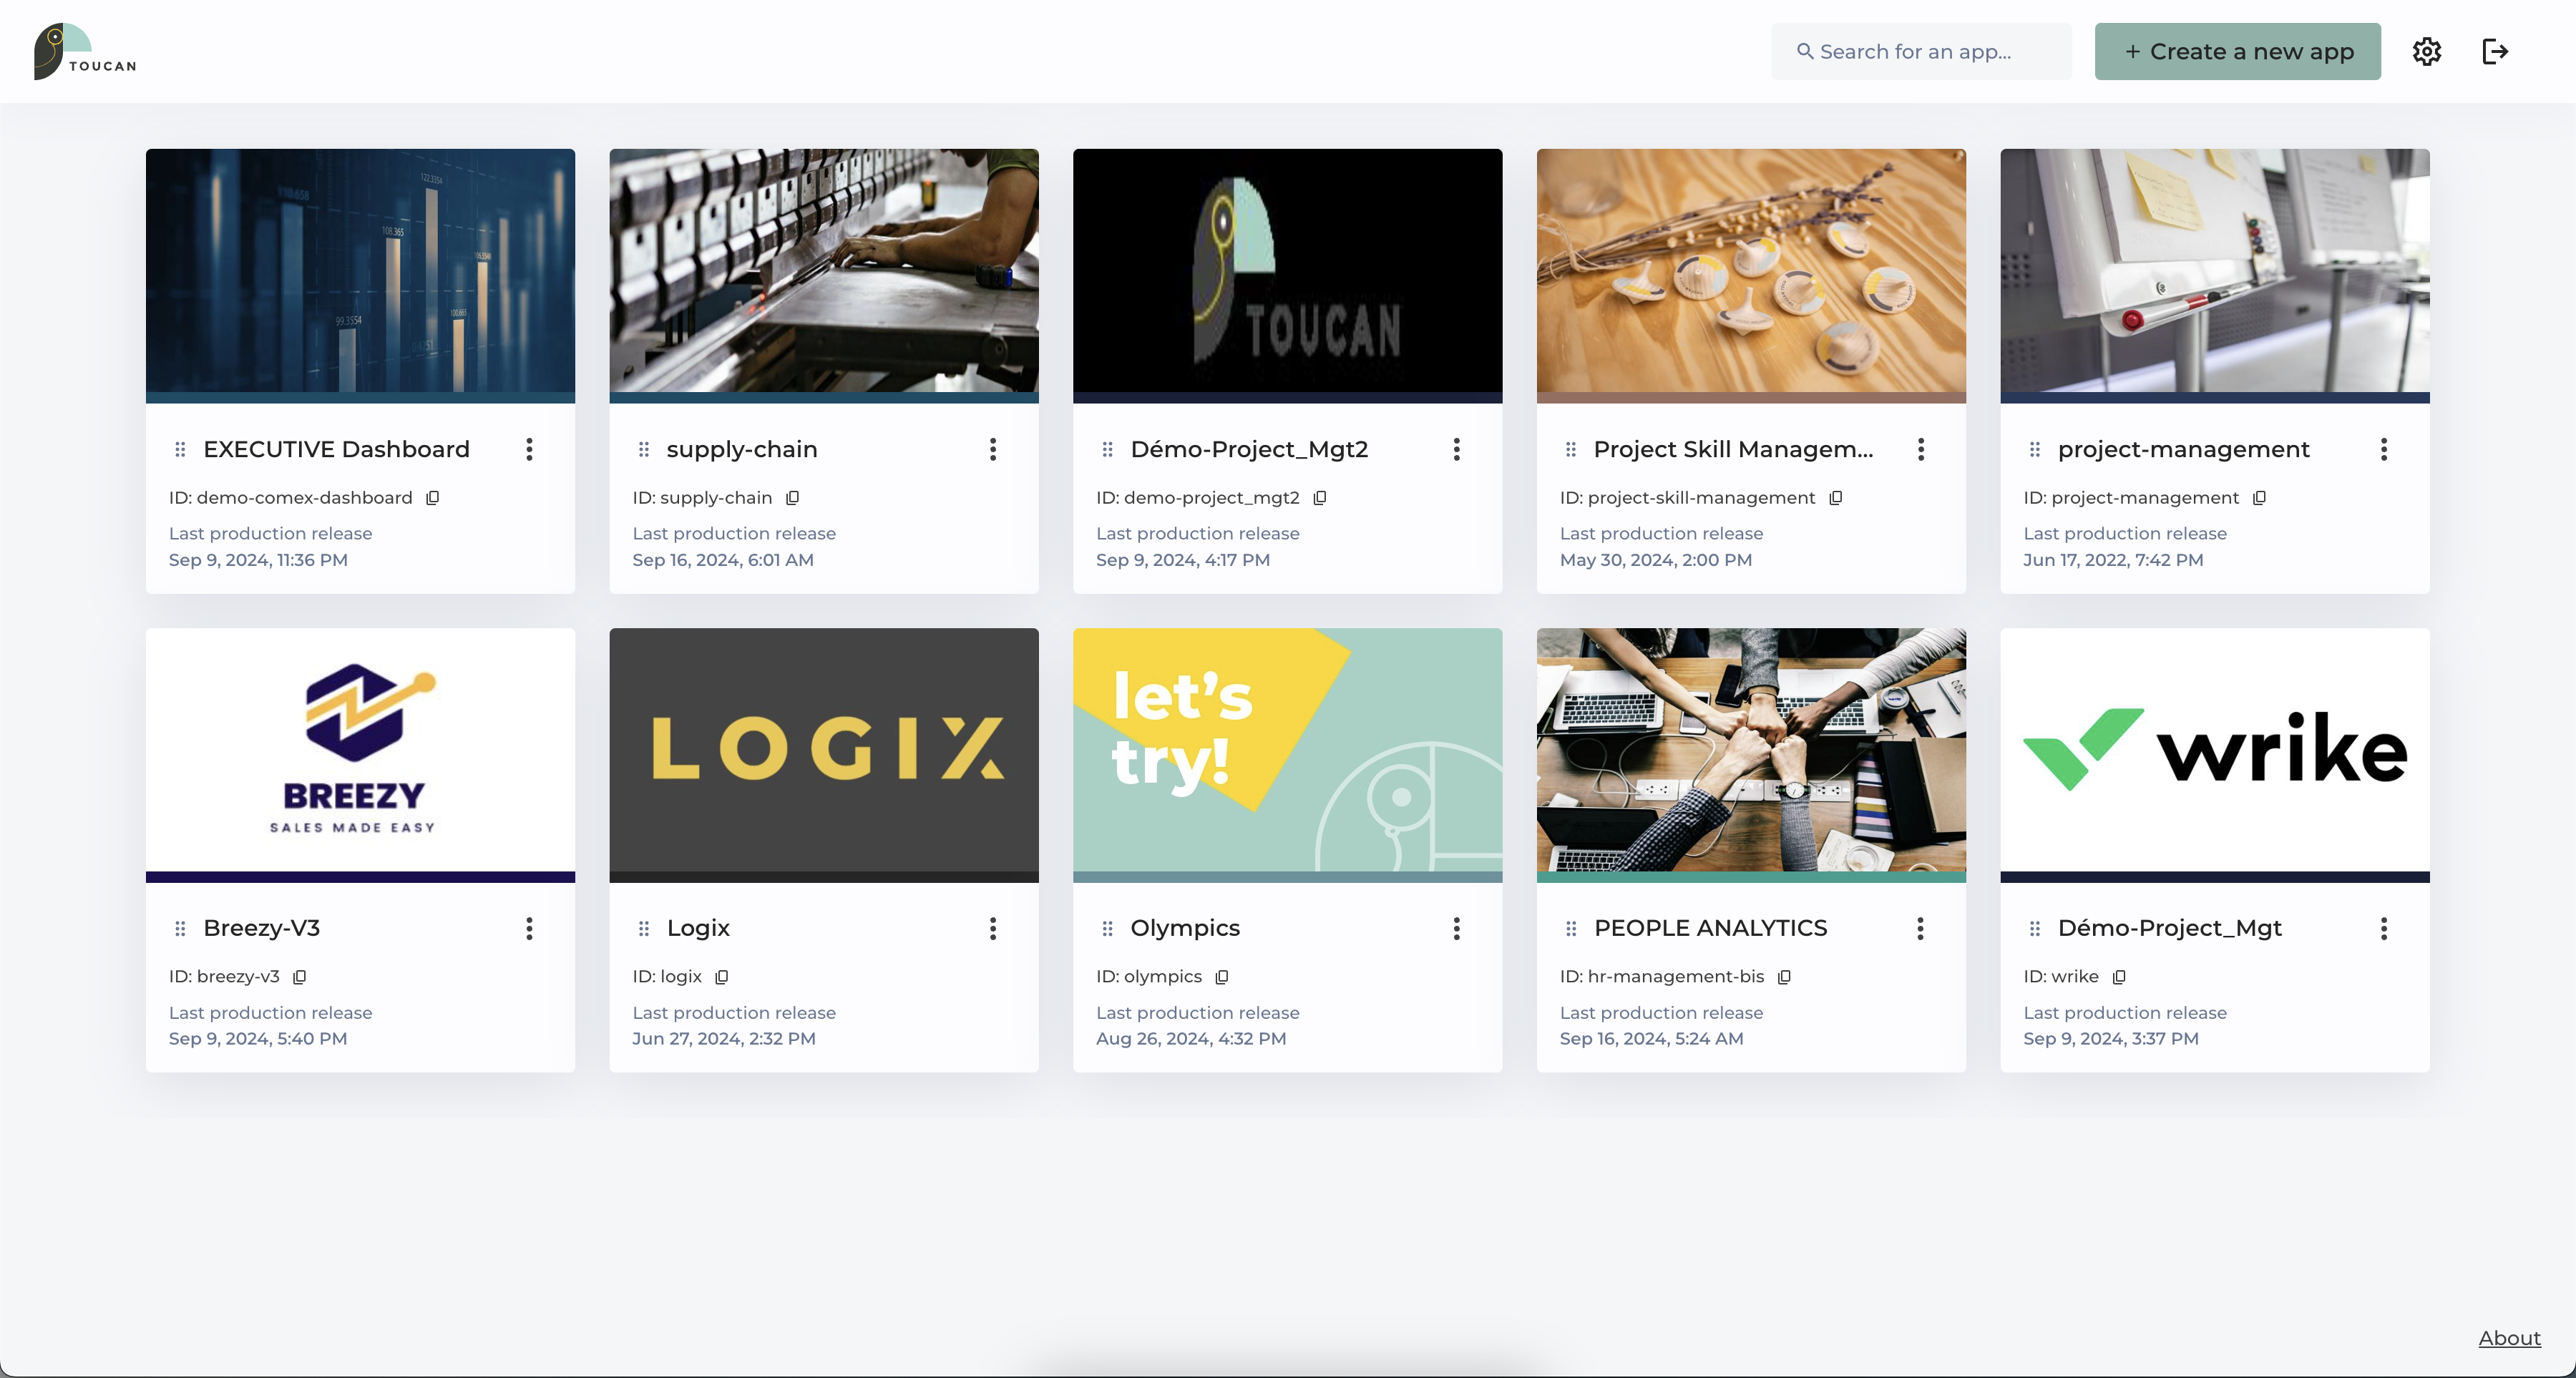Open the options menu for Logix app
Screen dimensions: 2576x1378
[993, 929]
